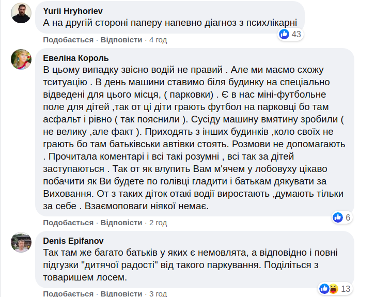Reply to Yurii Hryhoriev's comment
Viewport: 375px width, 297px height.
click(x=121, y=40)
